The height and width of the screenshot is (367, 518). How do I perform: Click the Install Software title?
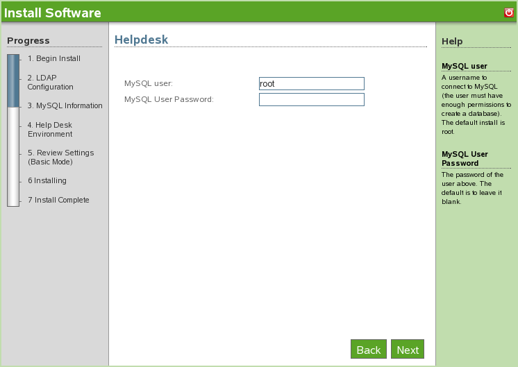pos(52,13)
